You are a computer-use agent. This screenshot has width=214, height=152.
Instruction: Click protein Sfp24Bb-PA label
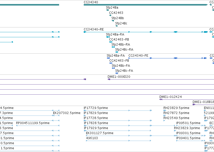coord(121,66)
